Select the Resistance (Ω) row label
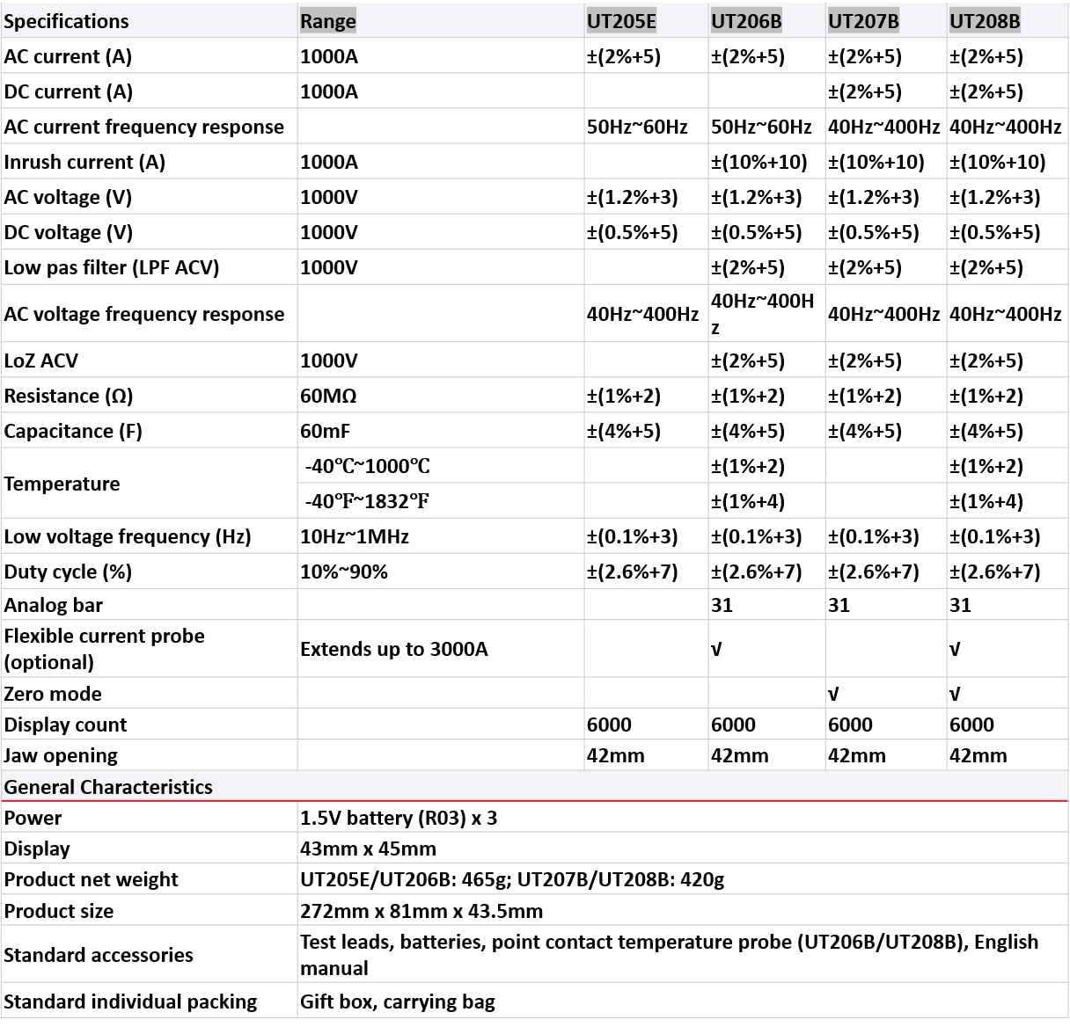 pyautogui.click(x=69, y=396)
